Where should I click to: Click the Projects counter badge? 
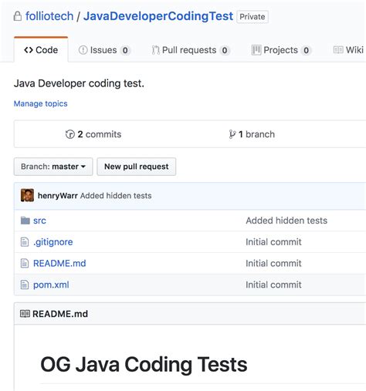[x=306, y=50]
